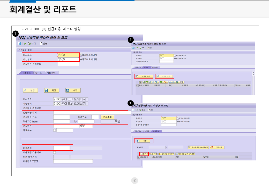Click the 전표조회 button
The width and height of the screenshot is (269, 186).
(107, 117)
